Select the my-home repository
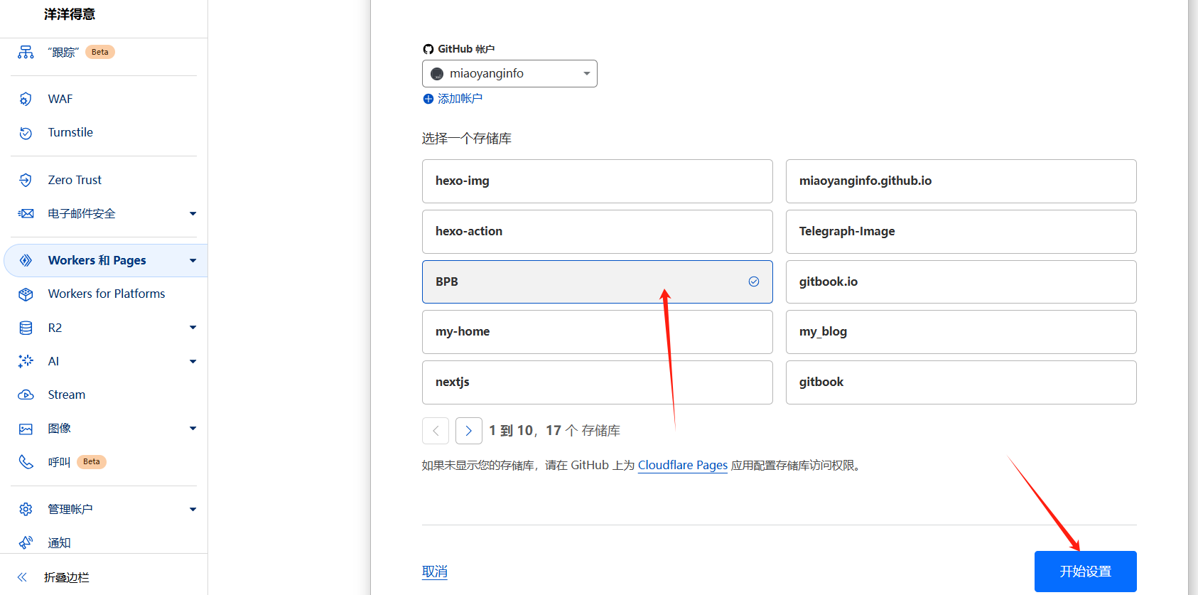 (x=597, y=332)
